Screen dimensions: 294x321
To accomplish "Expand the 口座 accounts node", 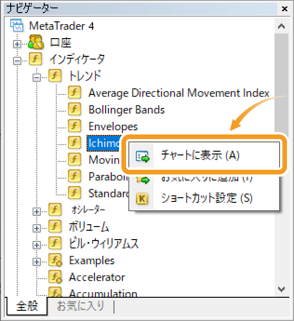I will click(x=17, y=44).
